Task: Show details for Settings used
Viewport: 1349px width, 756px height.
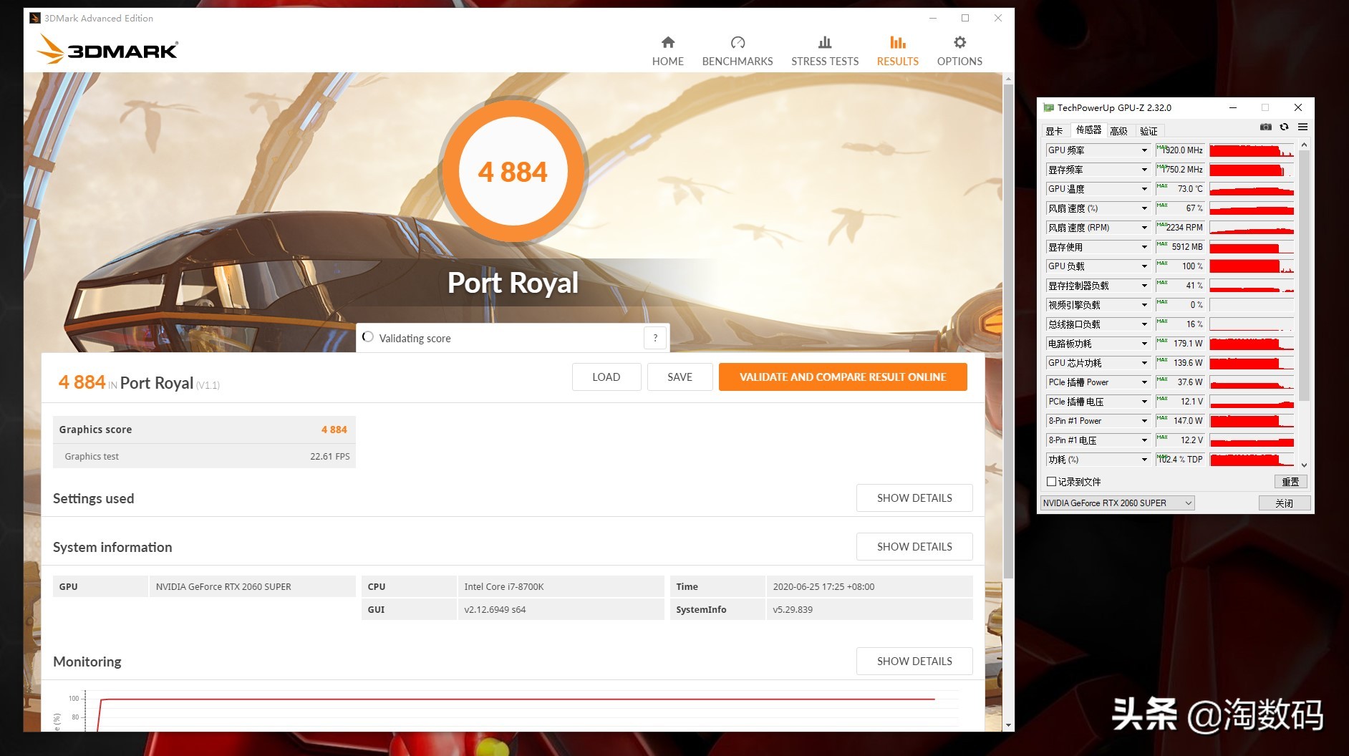Action: pos(914,498)
